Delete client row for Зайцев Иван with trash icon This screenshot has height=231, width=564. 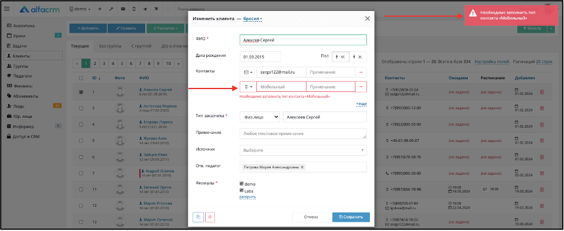point(542,157)
